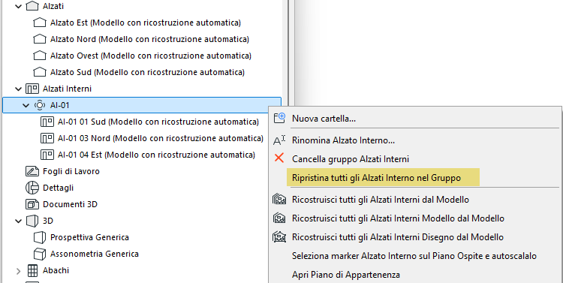
Task: Click the Alzati folder icon
Action: [x=32, y=6]
